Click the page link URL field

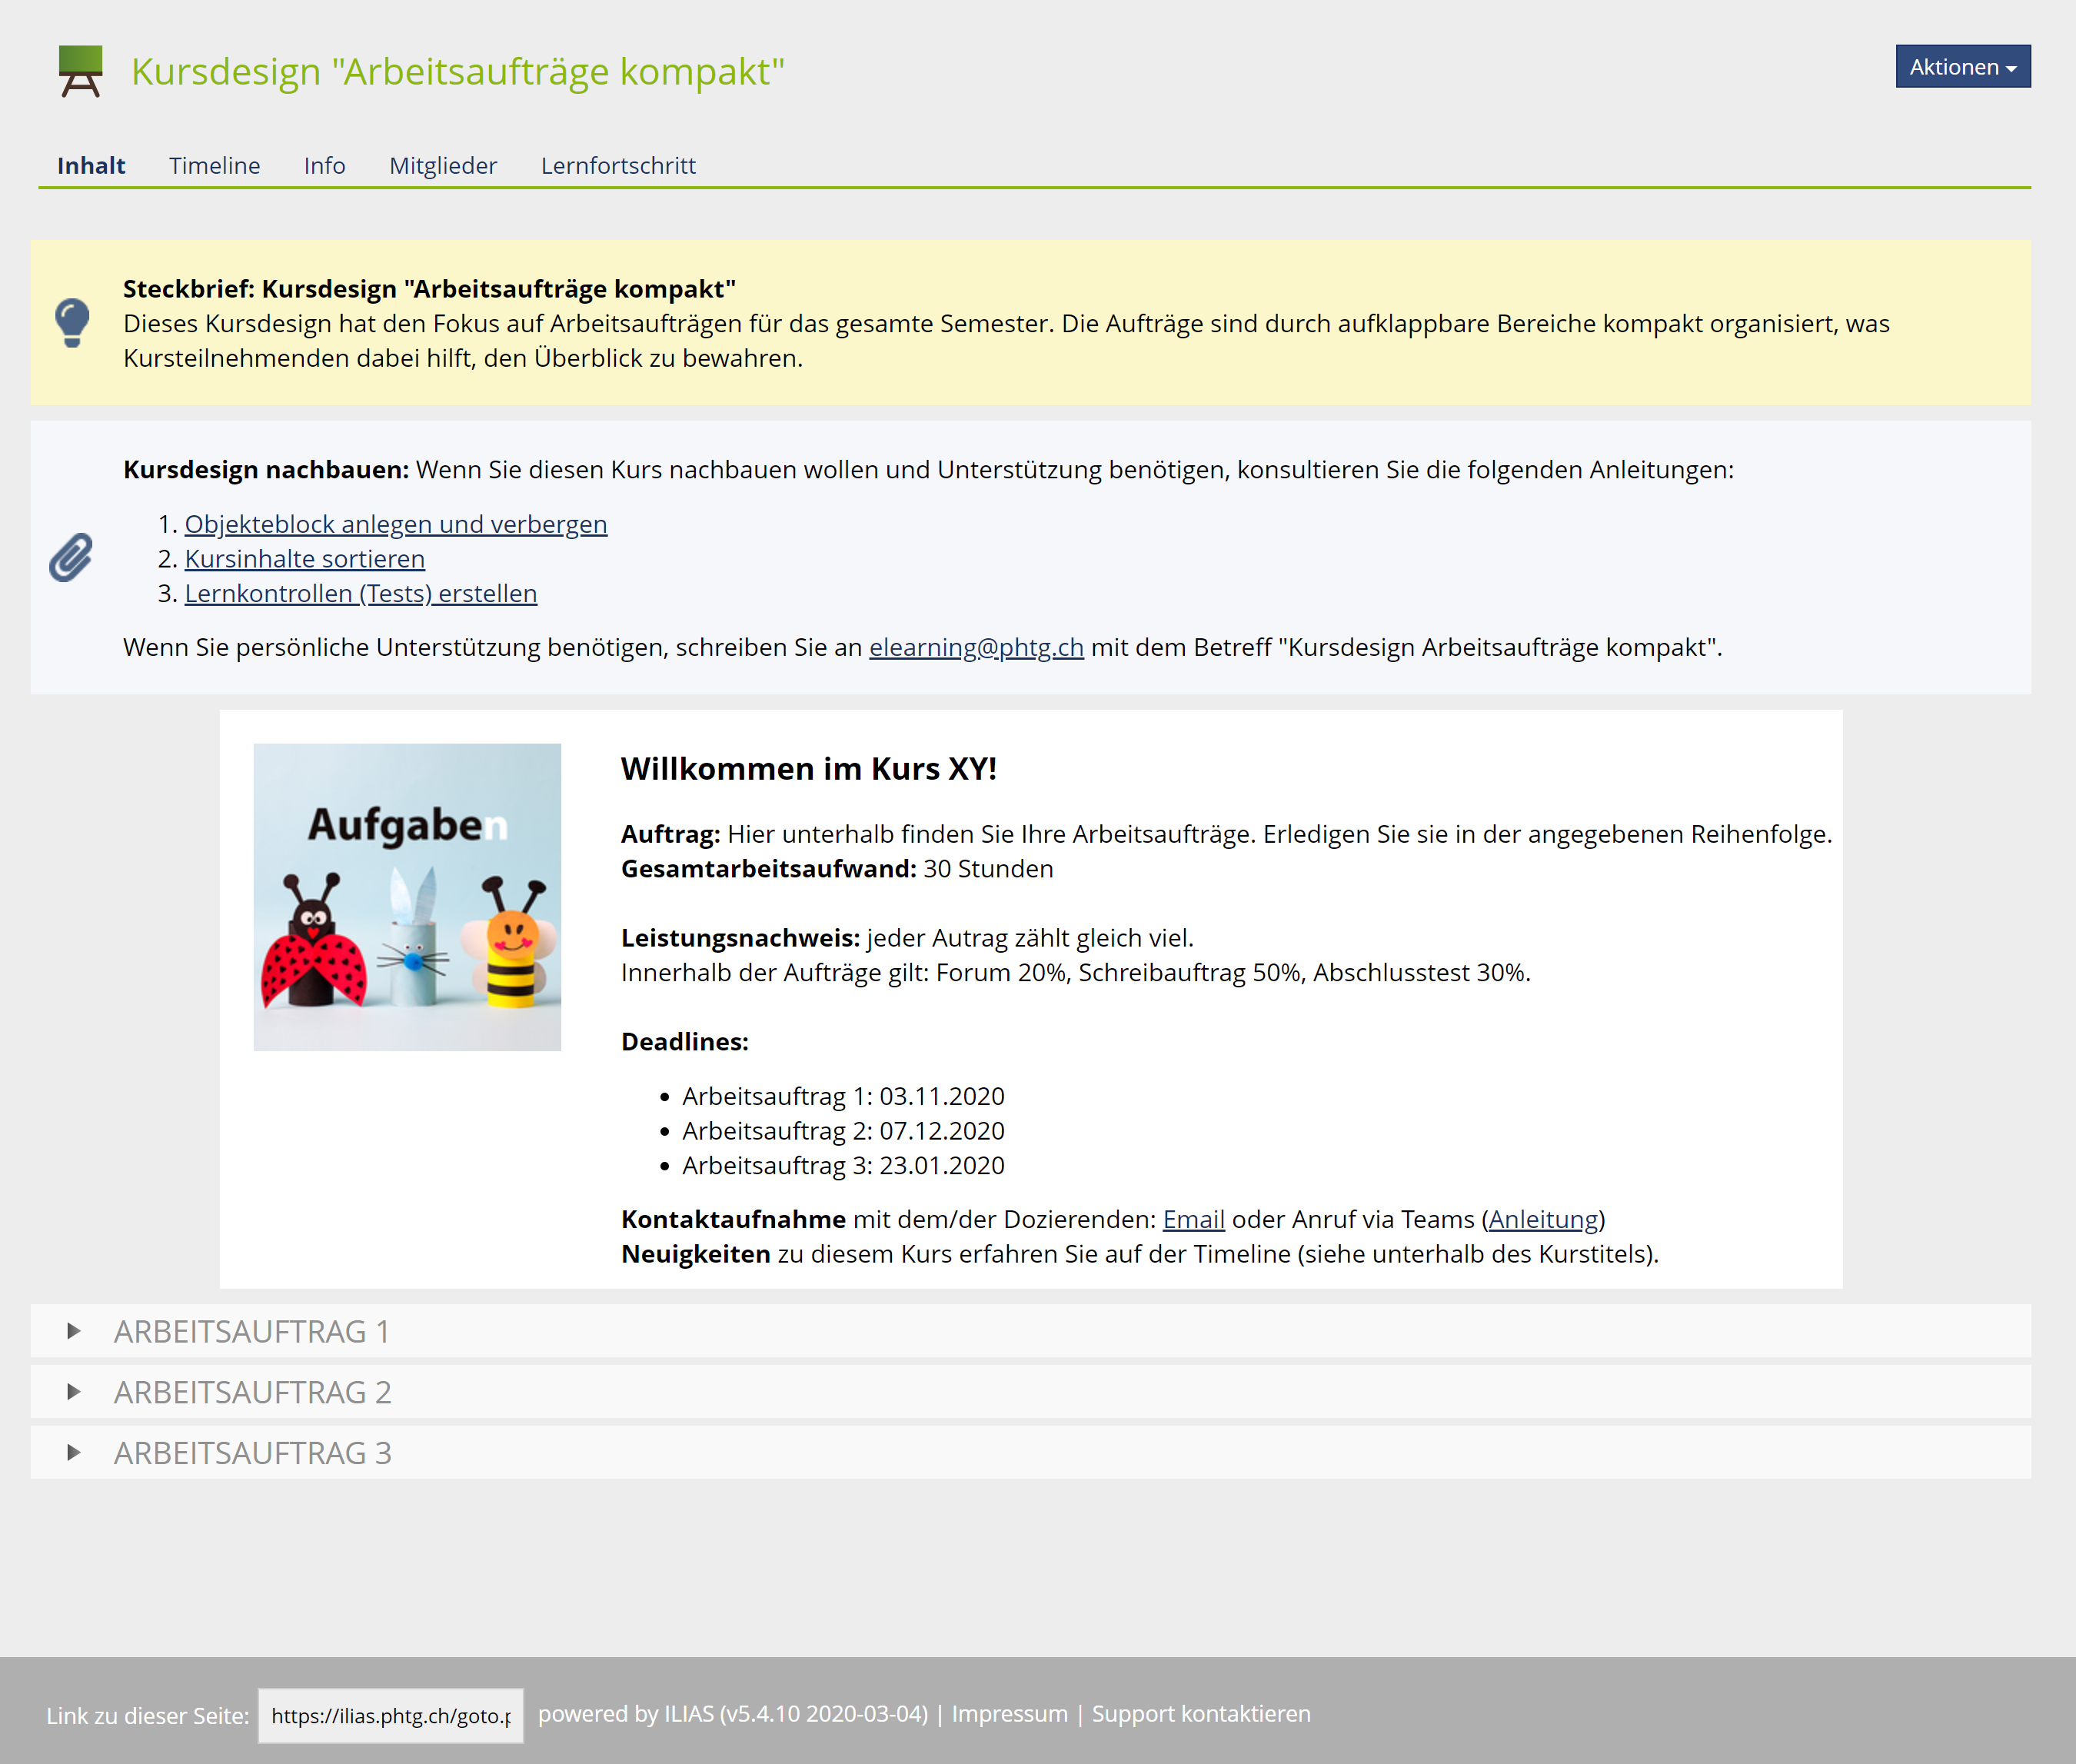pos(391,1715)
